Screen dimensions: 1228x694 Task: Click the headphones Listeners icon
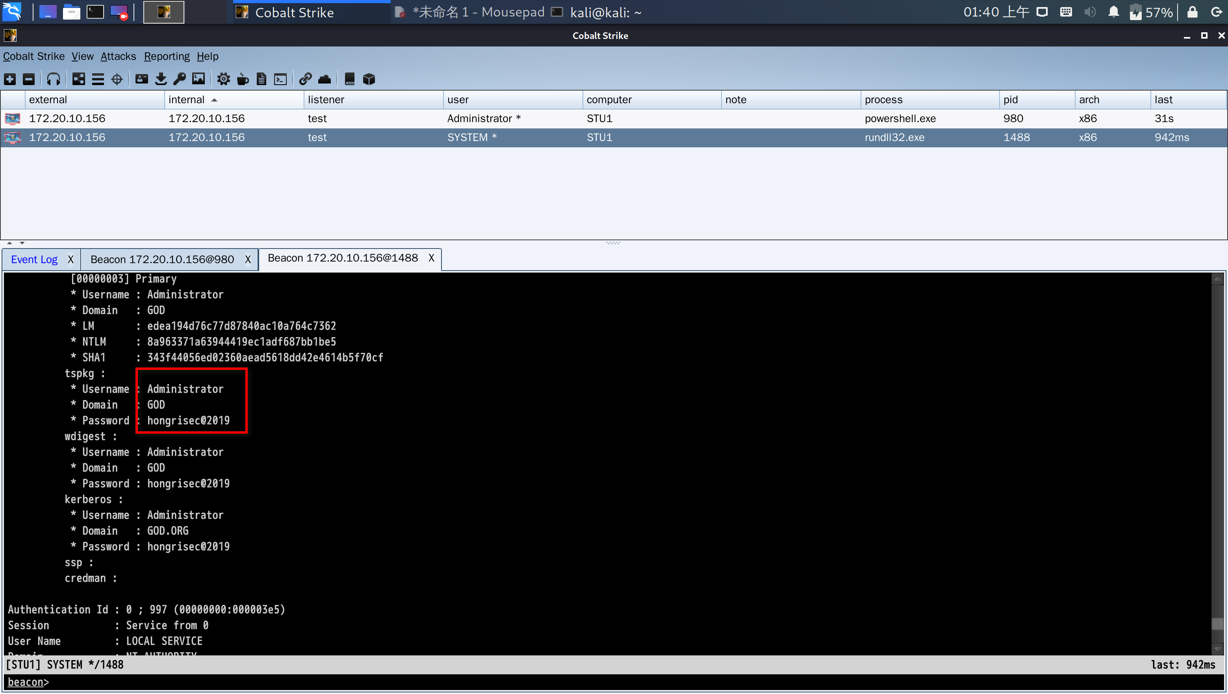pyautogui.click(x=54, y=79)
